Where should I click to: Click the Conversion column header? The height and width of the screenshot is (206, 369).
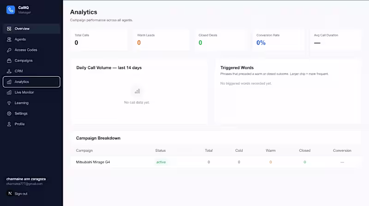pyautogui.click(x=342, y=151)
